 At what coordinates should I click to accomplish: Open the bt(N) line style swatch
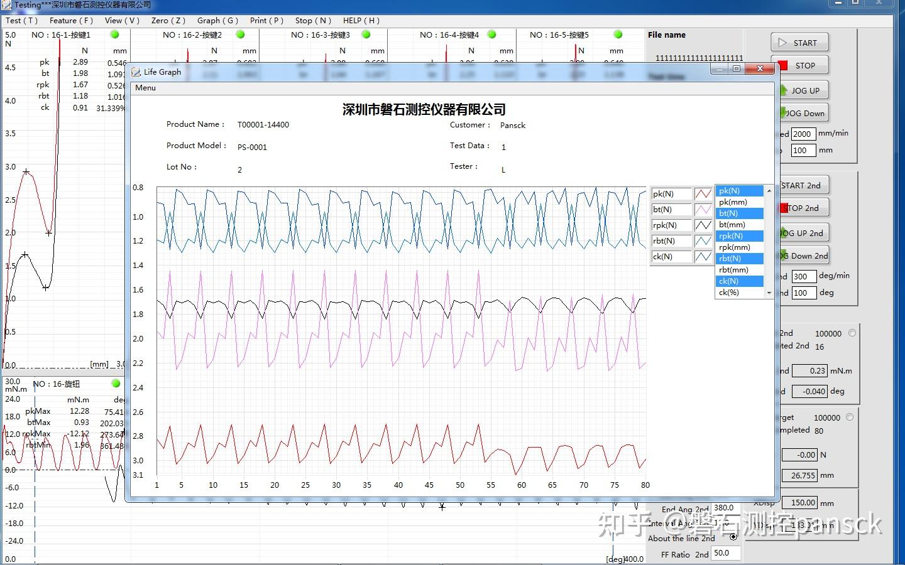click(x=703, y=210)
